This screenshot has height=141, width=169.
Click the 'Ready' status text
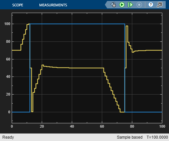tap(8, 137)
